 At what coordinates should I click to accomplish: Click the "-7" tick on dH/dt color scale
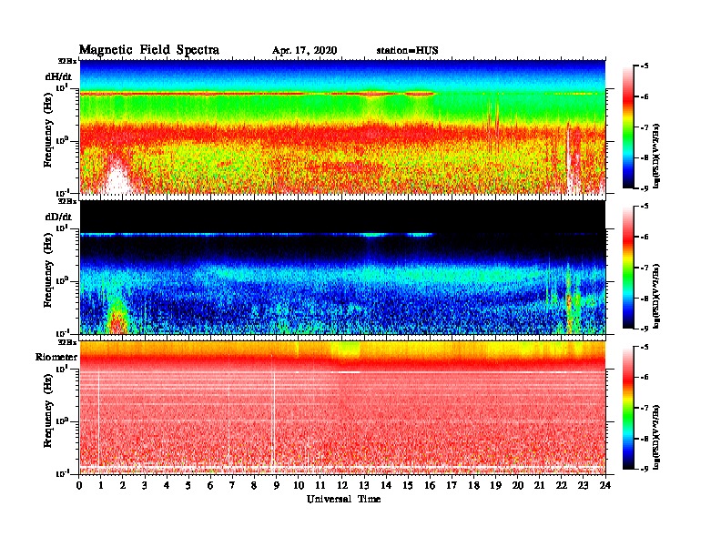pyautogui.click(x=645, y=127)
